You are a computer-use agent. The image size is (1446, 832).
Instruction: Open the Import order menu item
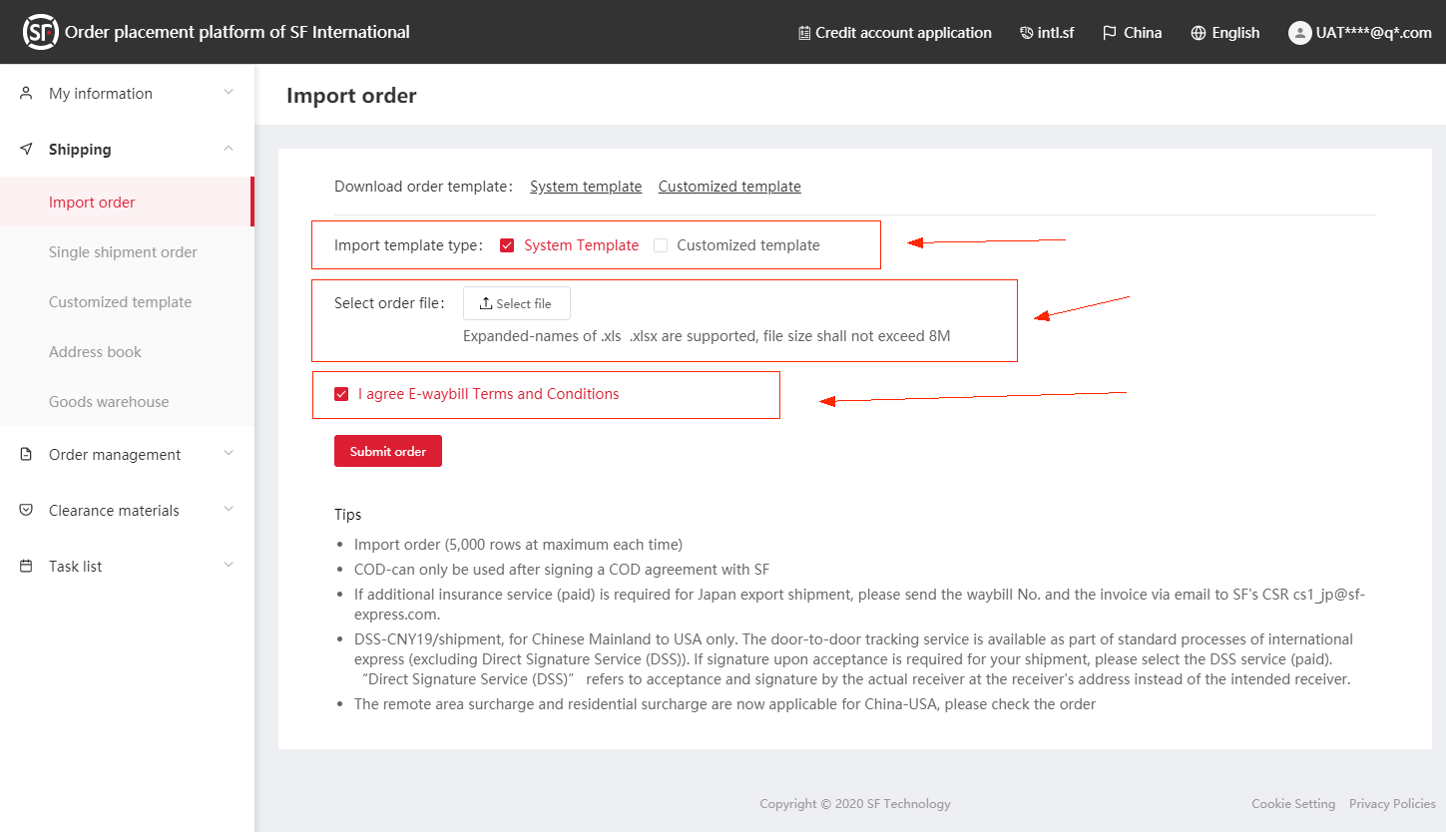127,203
